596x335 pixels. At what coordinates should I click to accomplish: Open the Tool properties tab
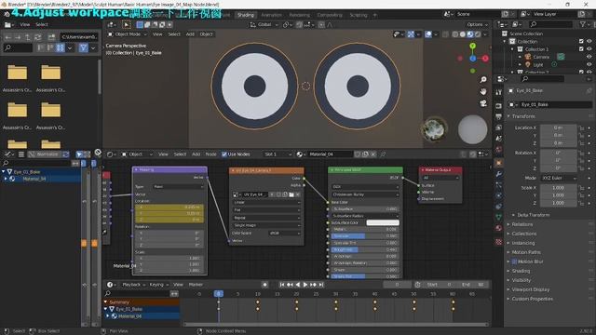coord(499,92)
